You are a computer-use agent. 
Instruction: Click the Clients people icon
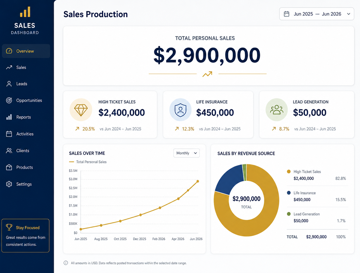pos(9,151)
